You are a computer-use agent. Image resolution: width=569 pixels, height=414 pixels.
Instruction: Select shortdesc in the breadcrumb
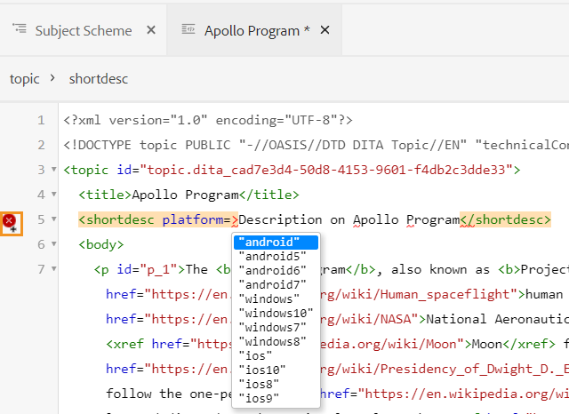point(99,79)
